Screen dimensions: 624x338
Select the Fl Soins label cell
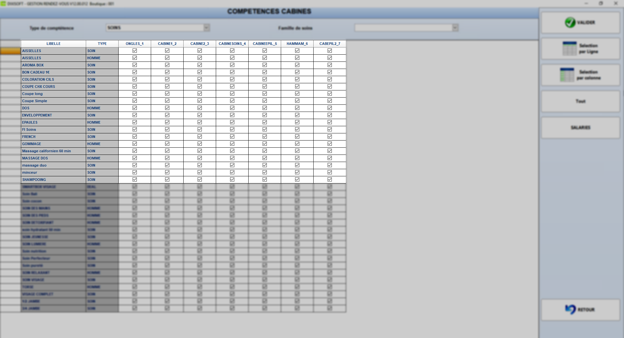pyautogui.click(x=53, y=129)
